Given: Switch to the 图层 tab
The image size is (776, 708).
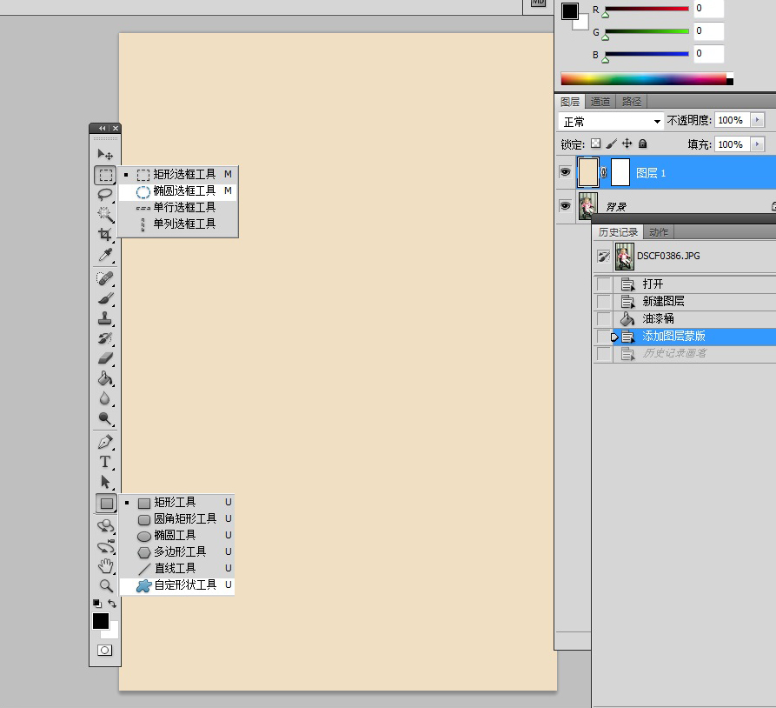Looking at the screenshot, I should 570,102.
